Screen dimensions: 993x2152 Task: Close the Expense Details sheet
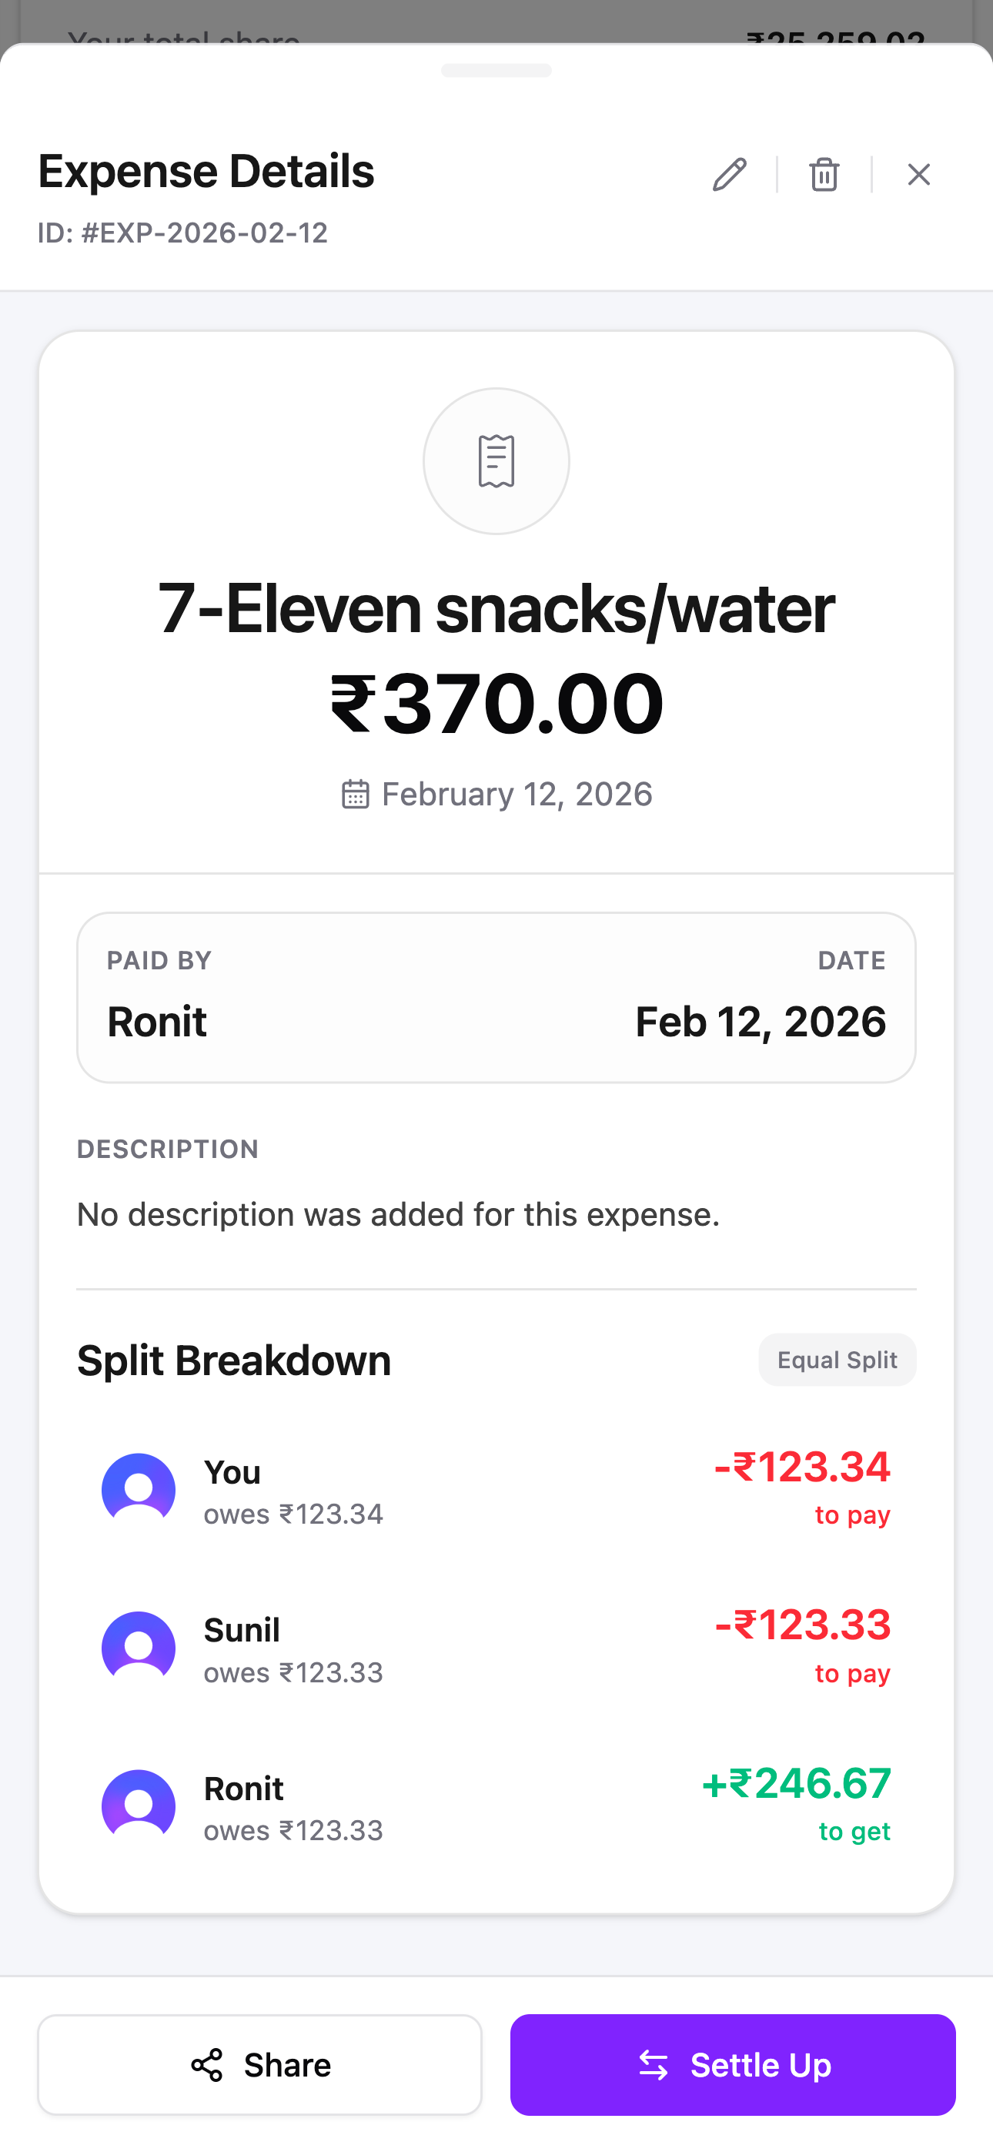click(x=918, y=175)
